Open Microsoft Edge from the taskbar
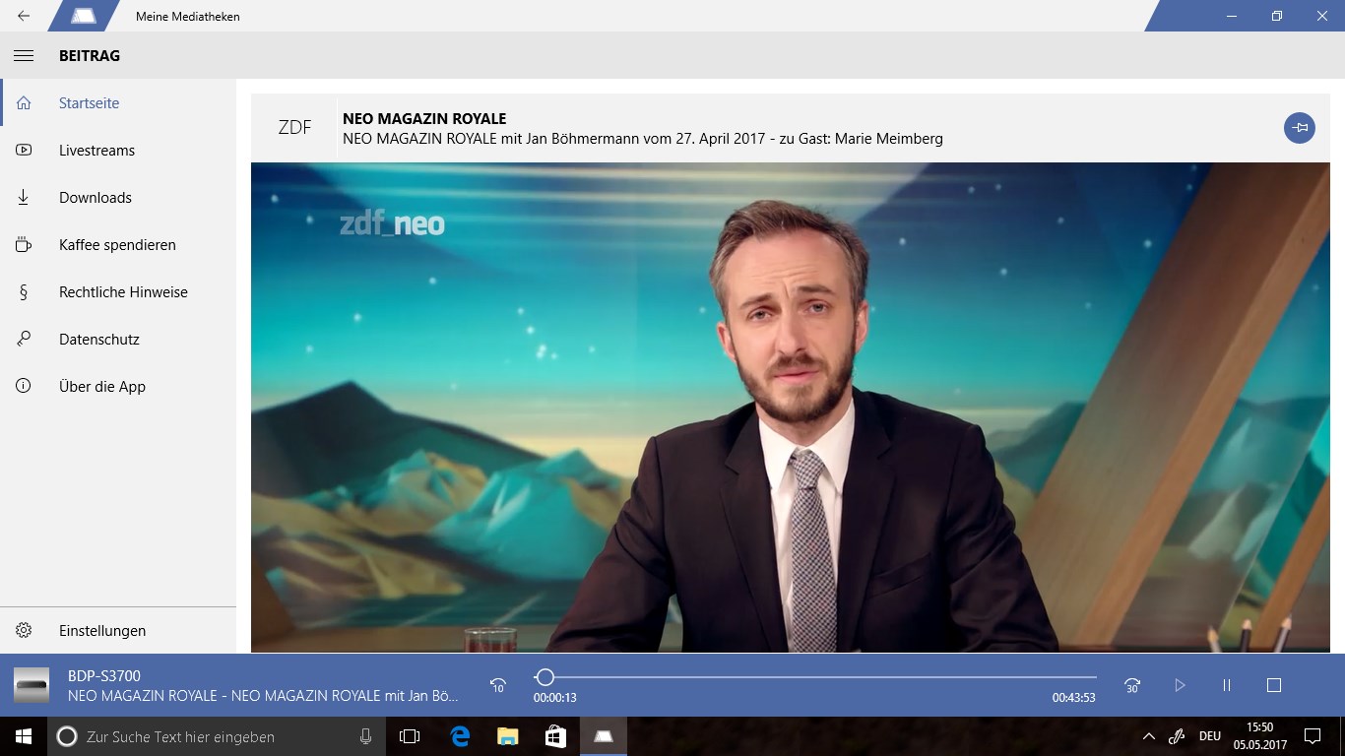 click(x=460, y=736)
